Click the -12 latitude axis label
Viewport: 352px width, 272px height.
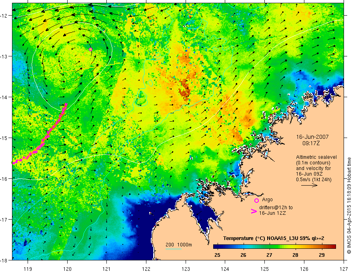coord(4,16)
